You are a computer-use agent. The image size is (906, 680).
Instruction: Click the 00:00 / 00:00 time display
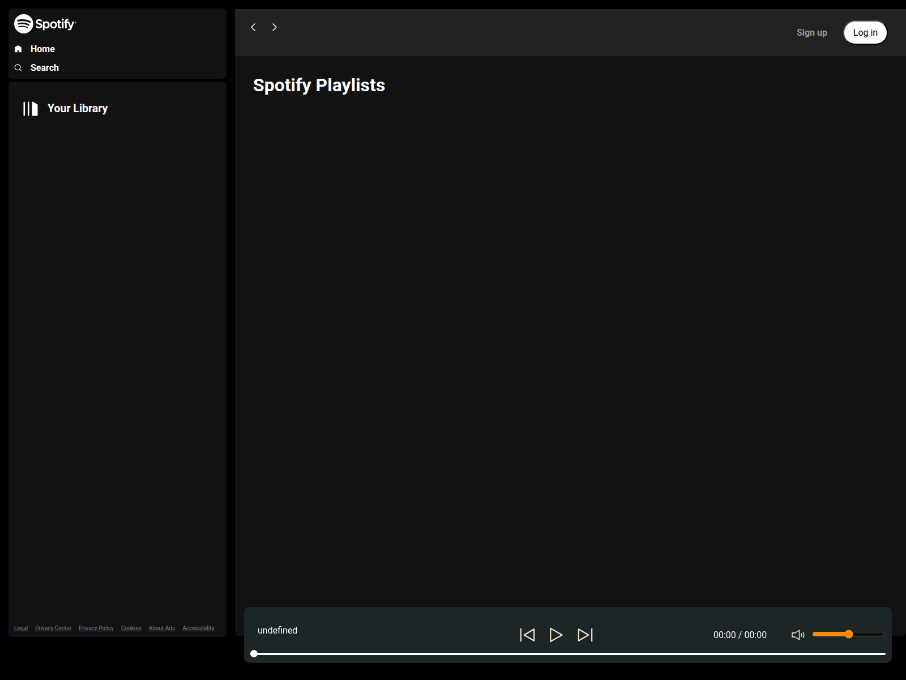coord(740,635)
